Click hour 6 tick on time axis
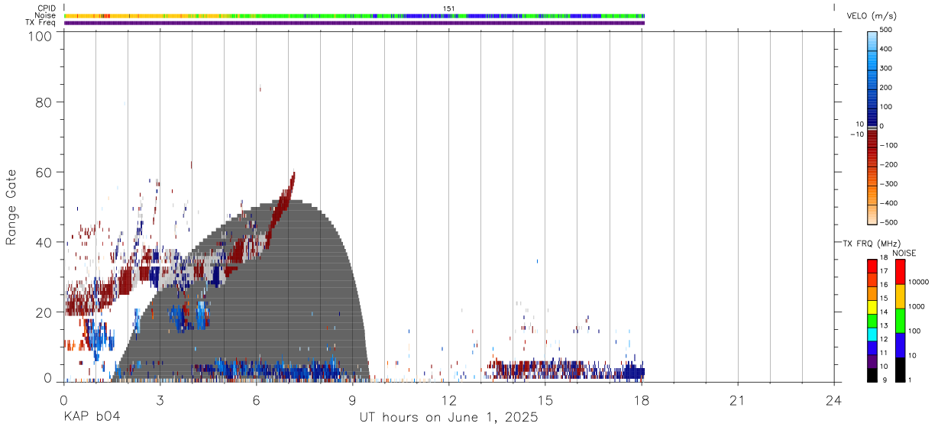 coord(256,399)
